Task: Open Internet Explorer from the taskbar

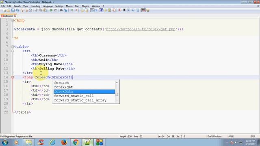Action: click(52, 142)
